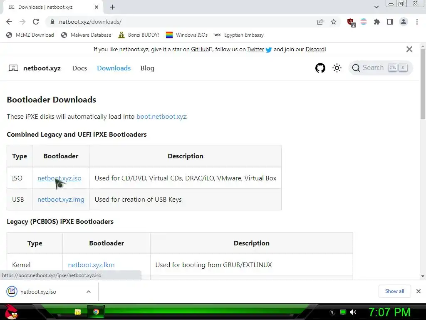Image resolution: width=426 pixels, height=320 pixels.
Task: Download netboot.xyz.iso from table
Action: 59,178
